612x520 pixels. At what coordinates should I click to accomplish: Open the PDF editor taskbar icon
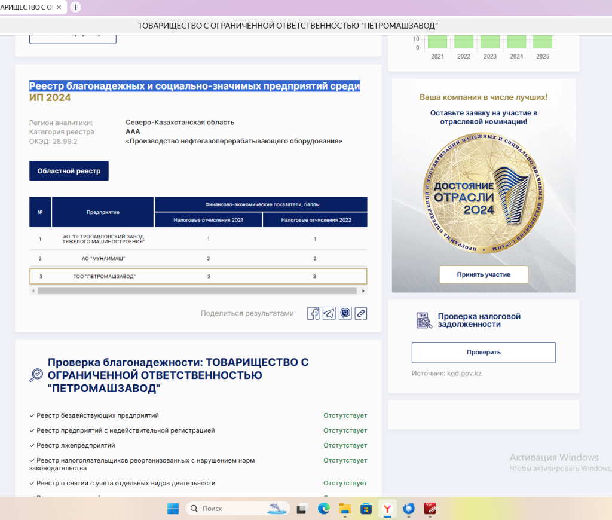tap(430, 508)
